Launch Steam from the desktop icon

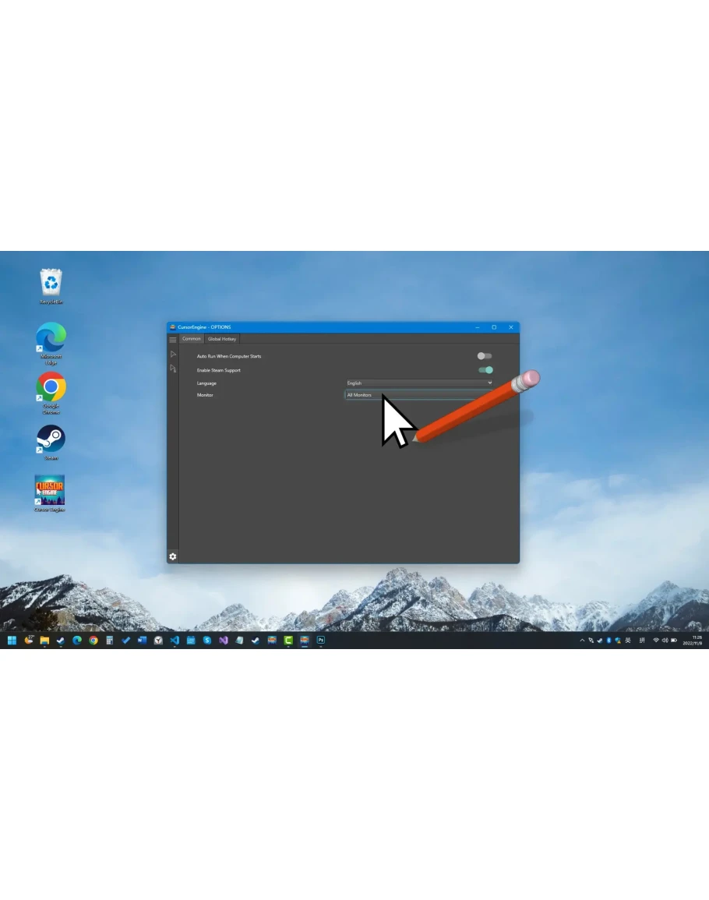51,440
